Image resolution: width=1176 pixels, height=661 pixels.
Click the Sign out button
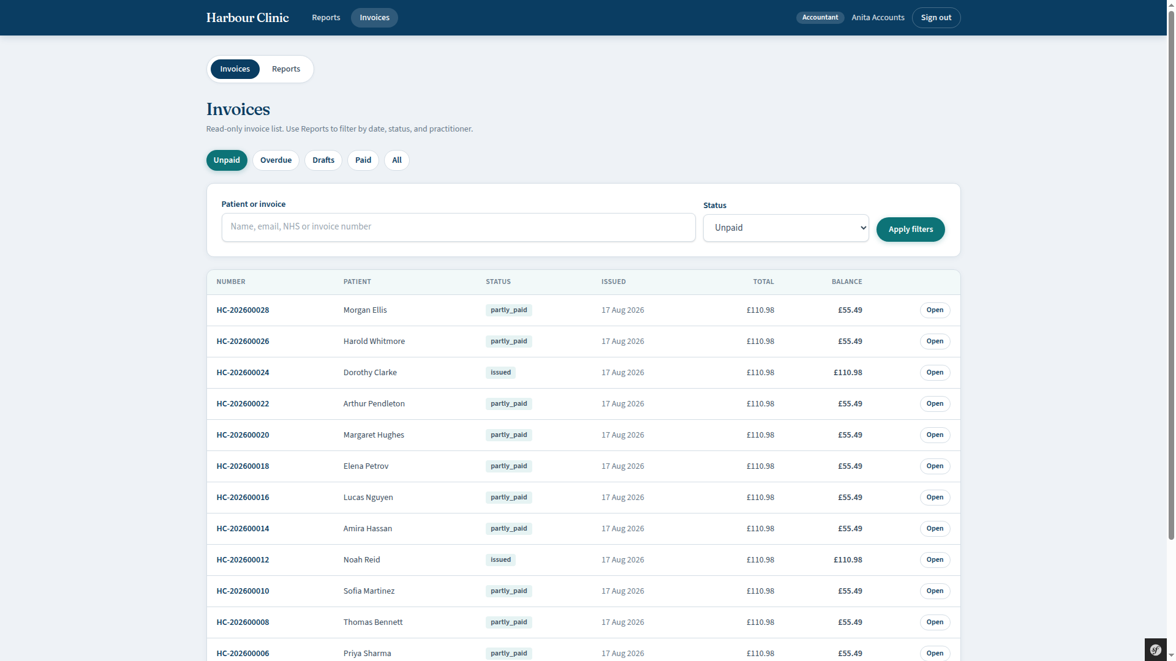936,18
